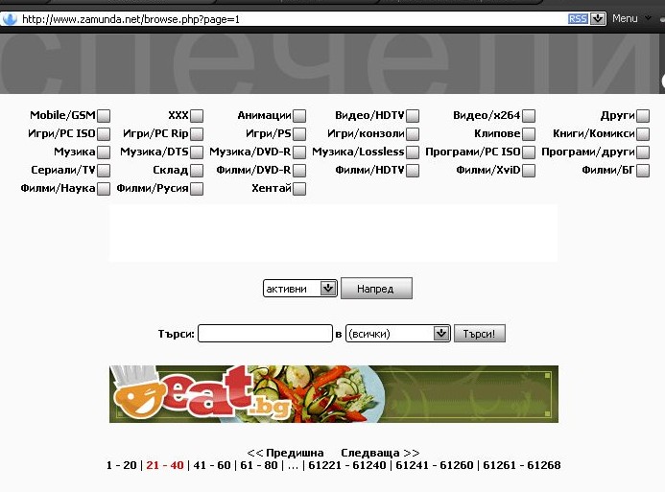Click the Напред button

(x=376, y=289)
